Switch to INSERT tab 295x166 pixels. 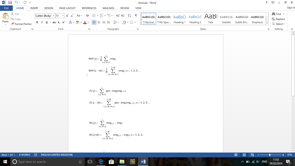pyautogui.click(x=34, y=8)
